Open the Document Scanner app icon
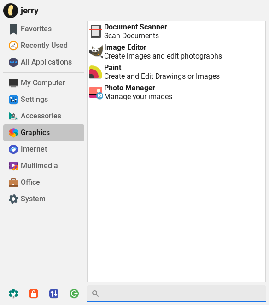This screenshot has width=269, height=305. [x=96, y=31]
